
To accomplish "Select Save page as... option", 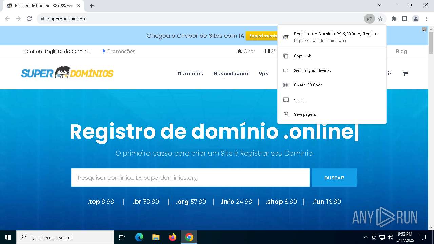I will pos(332,114).
